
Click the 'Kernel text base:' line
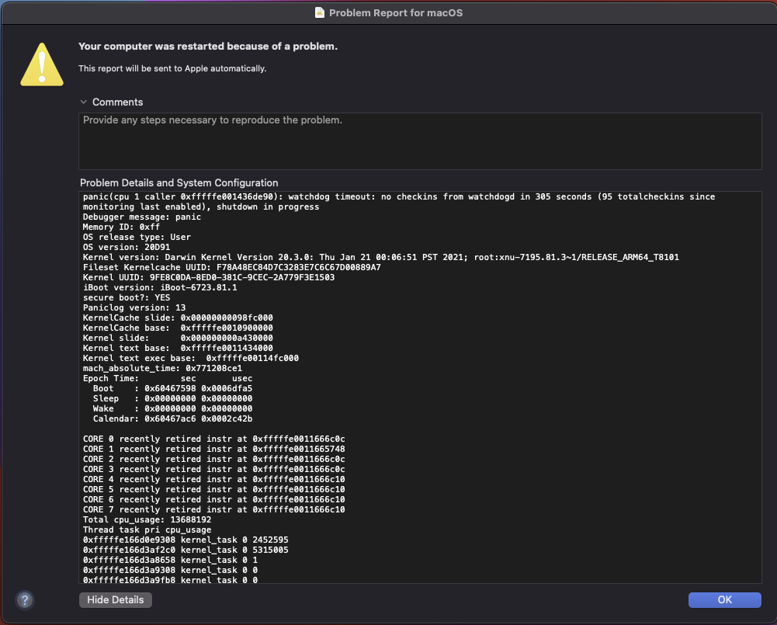click(x=178, y=348)
